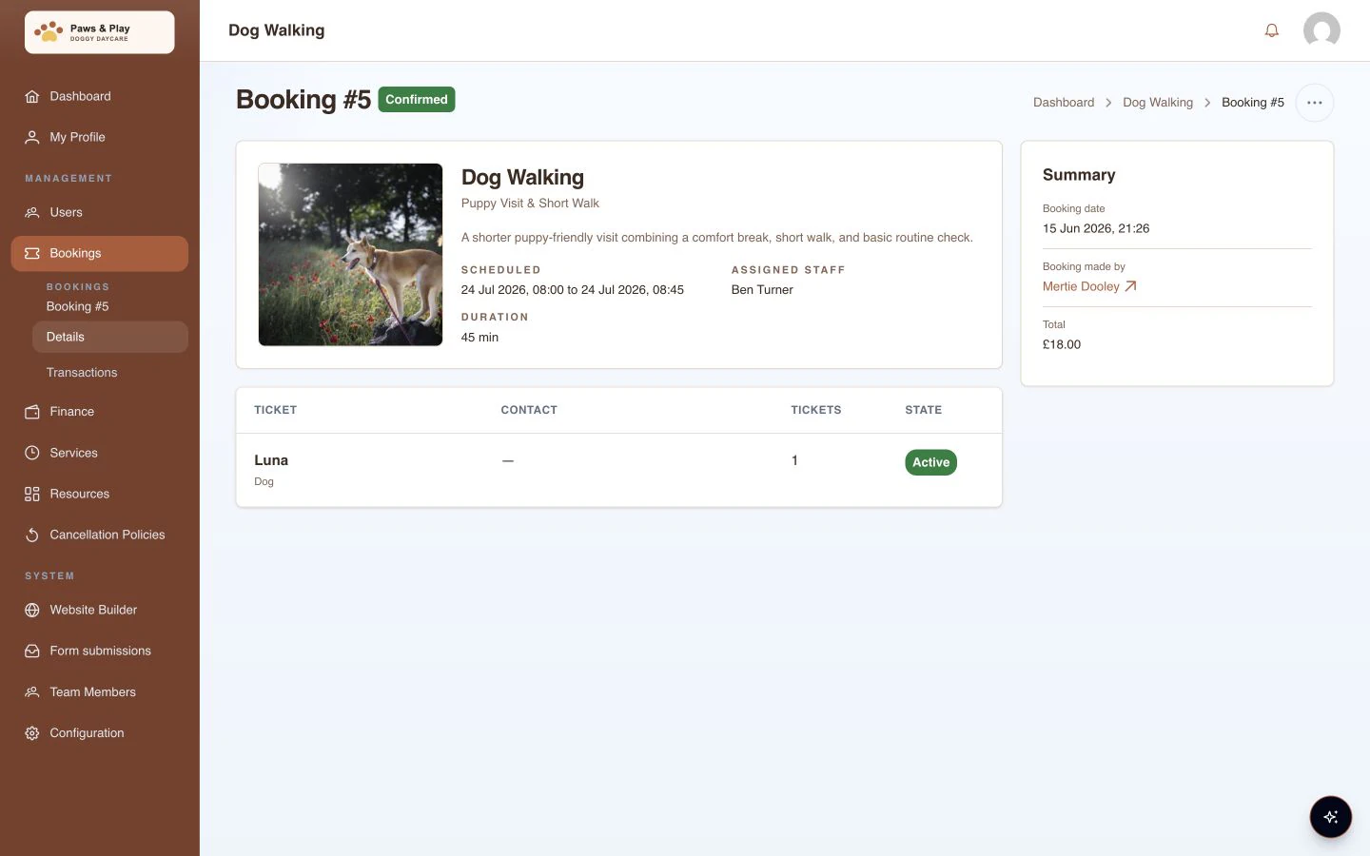
Task: Click the Configuration gear icon
Action: tap(32, 733)
